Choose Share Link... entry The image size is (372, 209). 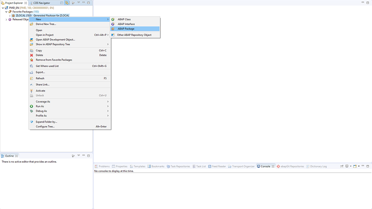click(70, 84)
